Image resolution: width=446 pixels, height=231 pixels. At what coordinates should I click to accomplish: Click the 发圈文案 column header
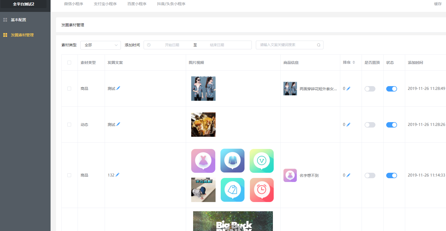click(x=115, y=63)
